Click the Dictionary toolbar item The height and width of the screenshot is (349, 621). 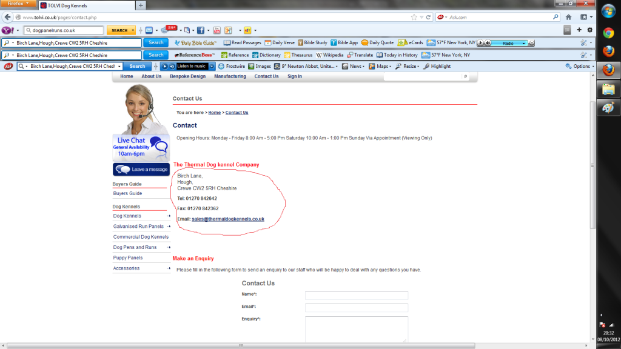(266, 55)
